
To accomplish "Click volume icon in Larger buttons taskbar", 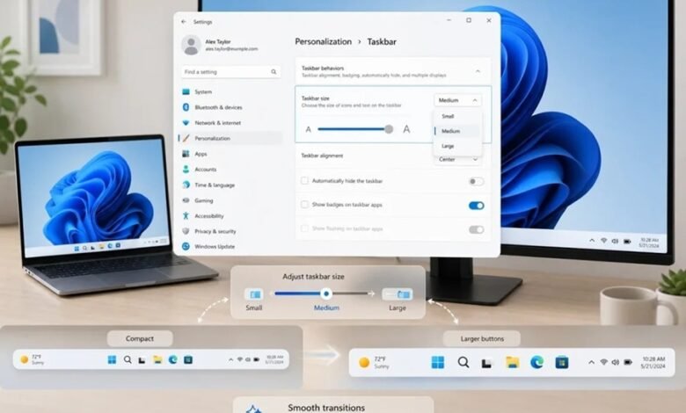I will click(x=616, y=362).
